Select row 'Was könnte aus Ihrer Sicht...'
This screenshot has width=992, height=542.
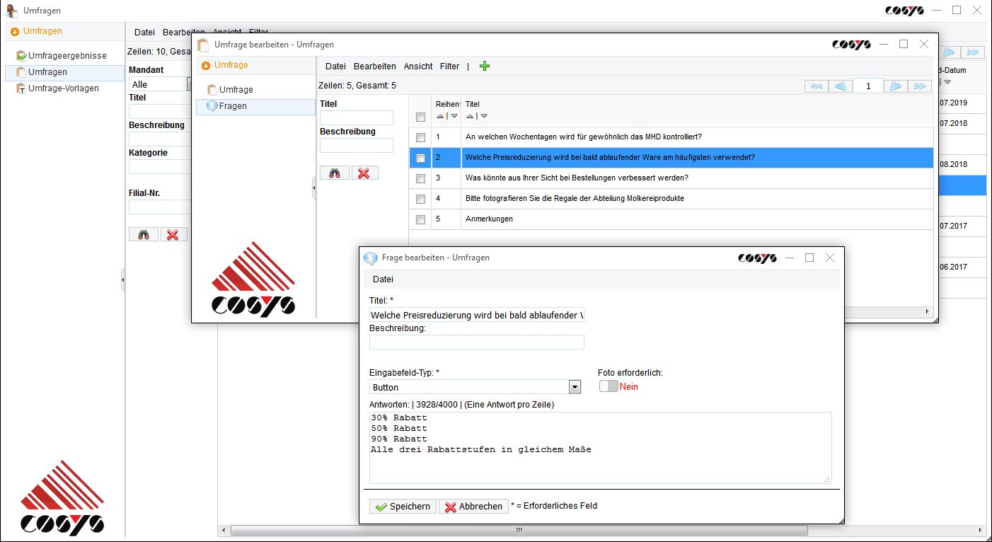(671, 178)
